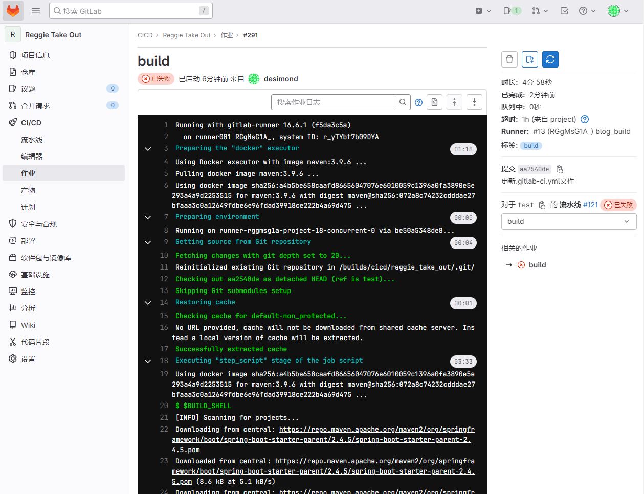644x494 pixels.
Task: Toggle the sidebar hamburger menu
Action: (x=36, y=11)
